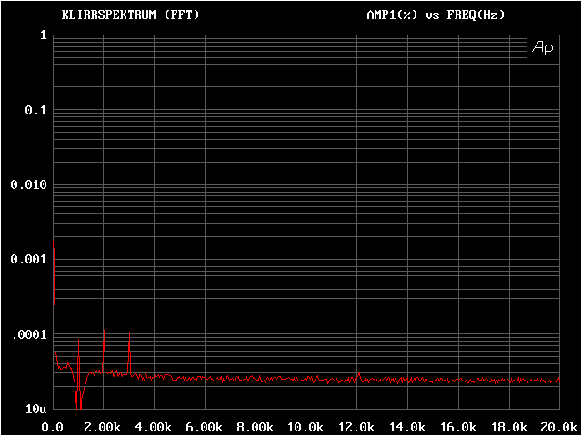The height and width of the screenshot is (436, 582).
Task: Click the 16.0k frequency axis label
Action: [x=457, y=426]
